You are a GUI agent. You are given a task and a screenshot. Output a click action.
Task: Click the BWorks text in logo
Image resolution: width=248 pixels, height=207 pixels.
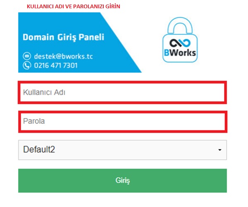[x=180, y=53]
